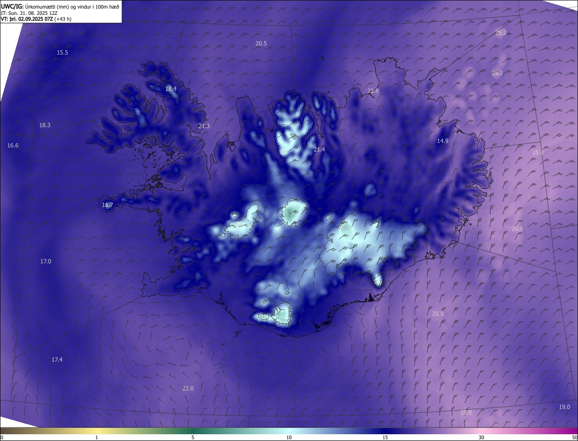Click the color scale tick labeled 1
This screenshot has width=578, height=441.
pyautogui.click(x=97, y=437)
